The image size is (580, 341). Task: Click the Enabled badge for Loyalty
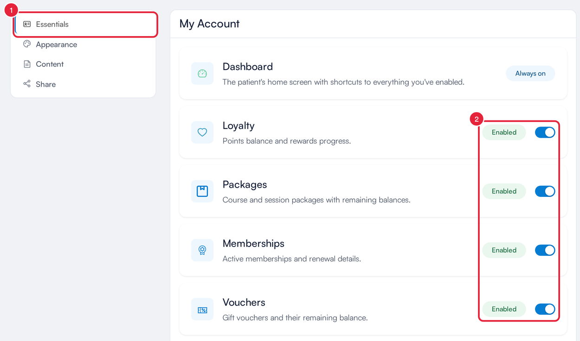[x=504, y=132]
